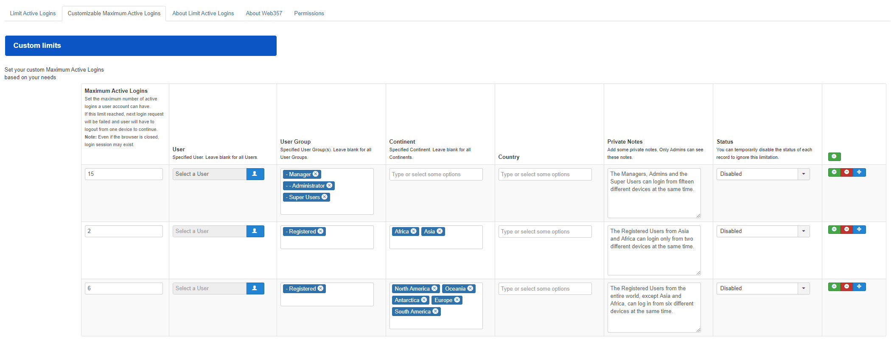Open Country selector in the 2 logins row

click(x=545, y=232)
